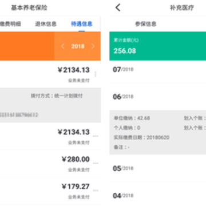Viewport: 206px width, 206px height.
Task: Open the 参保信息 tab
Action: tap(146, 24)
